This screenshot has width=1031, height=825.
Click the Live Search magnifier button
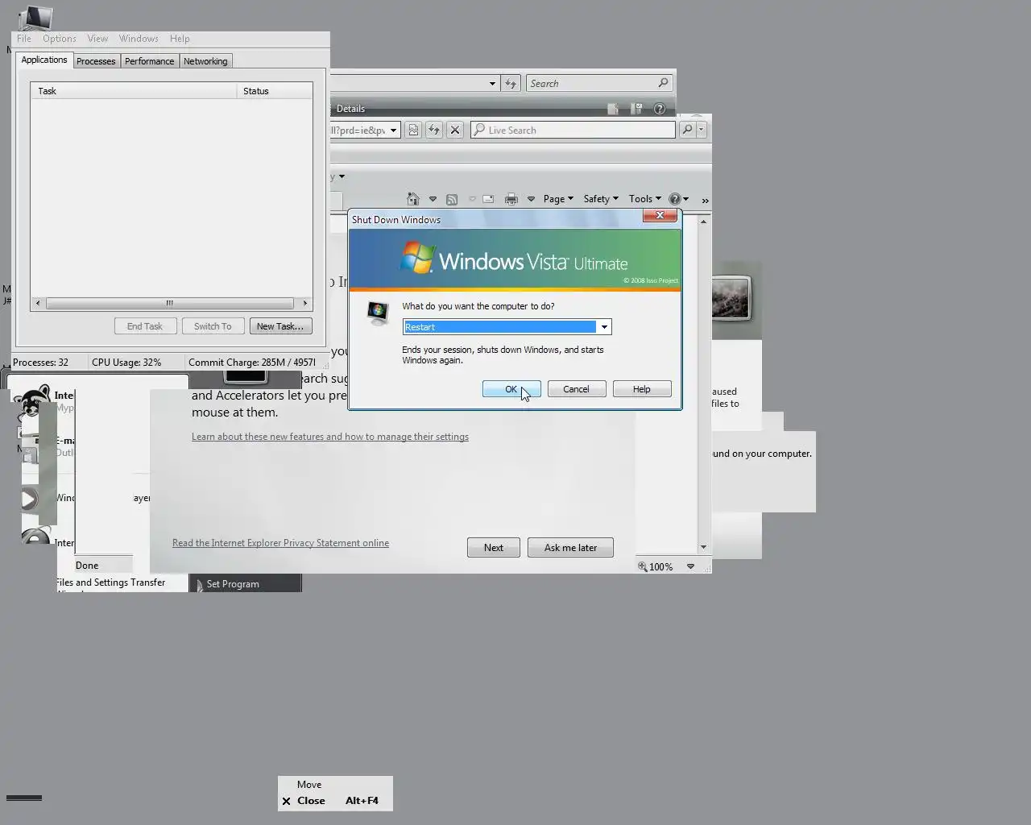pyautogui.click(x=687, y=130)
